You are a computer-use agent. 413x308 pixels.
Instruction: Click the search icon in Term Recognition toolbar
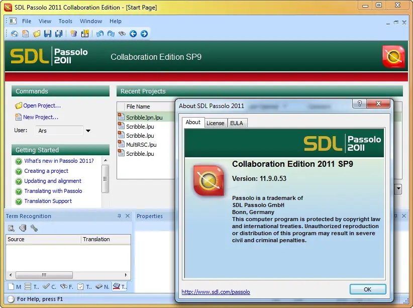tap(12, 228)
